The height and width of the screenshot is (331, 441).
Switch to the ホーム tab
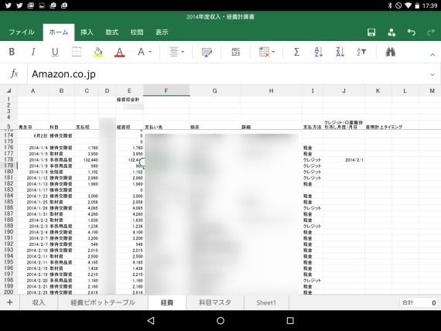(x=59, y=32)
